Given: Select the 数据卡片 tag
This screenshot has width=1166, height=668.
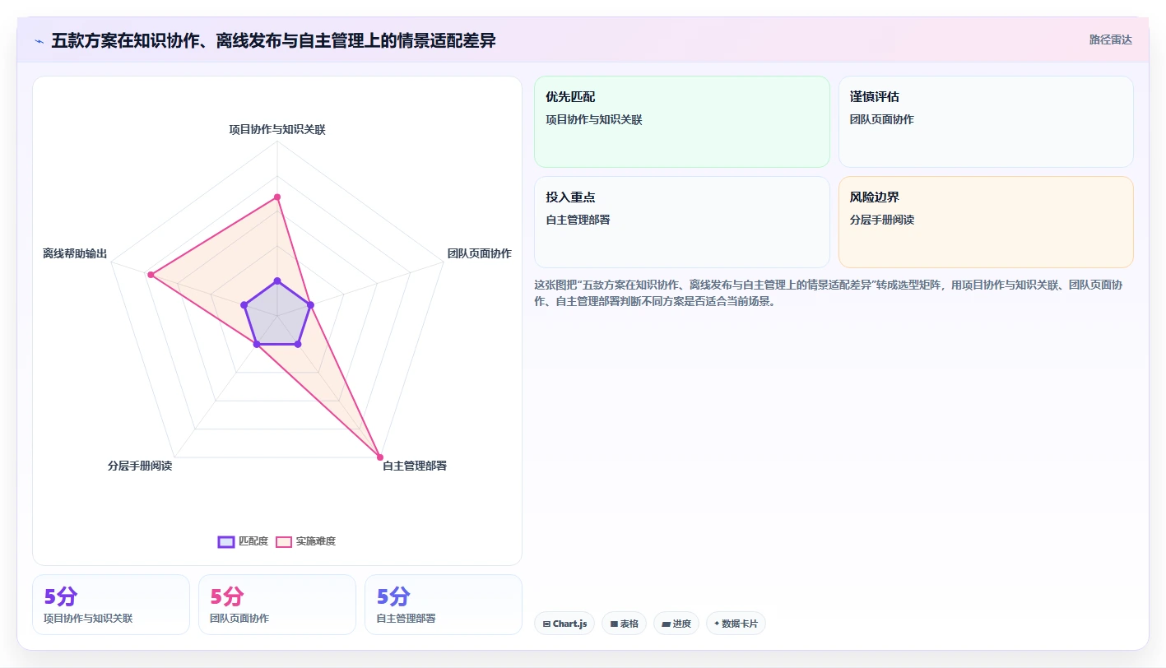Looking at the screenshot, I should (x=736, y=624).
